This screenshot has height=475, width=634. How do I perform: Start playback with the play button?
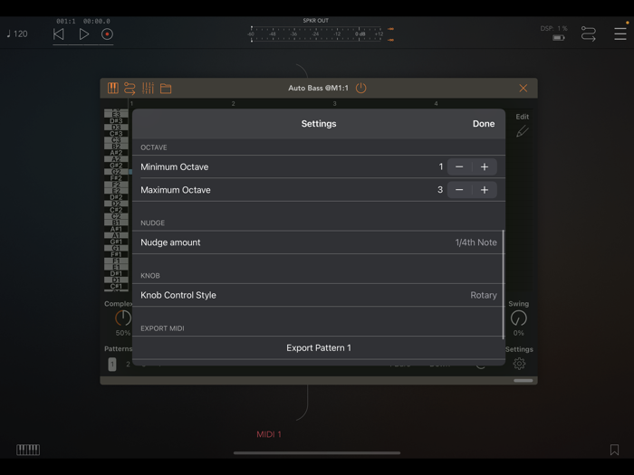pyautogui.click(x=83, y=34)
